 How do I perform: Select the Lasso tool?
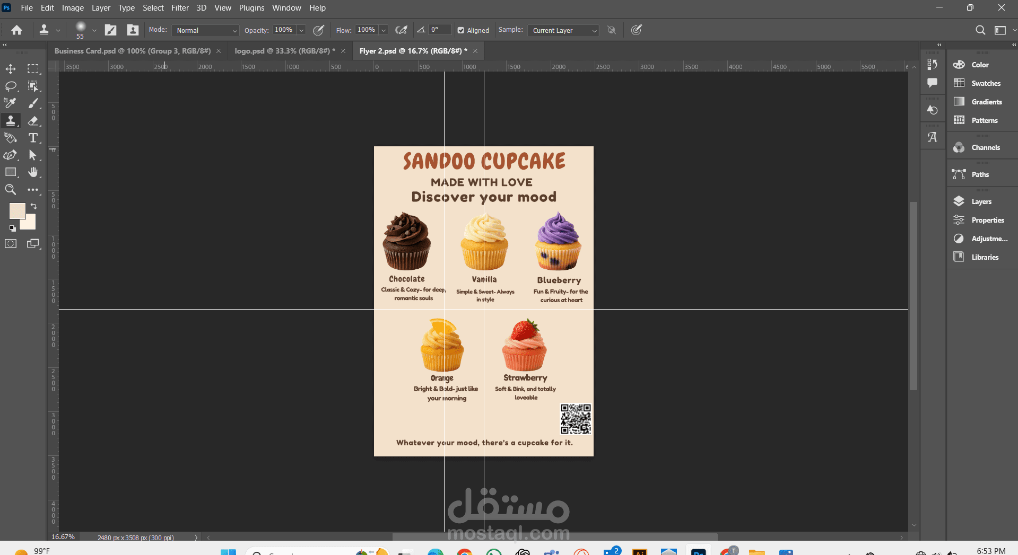point(11,86)
